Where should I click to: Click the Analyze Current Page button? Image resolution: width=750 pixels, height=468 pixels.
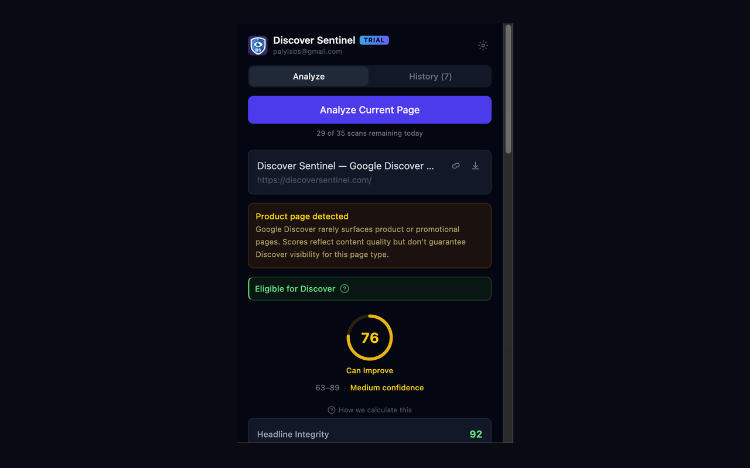[x=370, y=110]
